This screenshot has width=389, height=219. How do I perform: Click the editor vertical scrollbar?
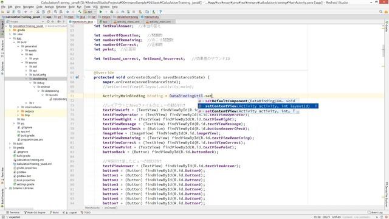click(384, 50)
